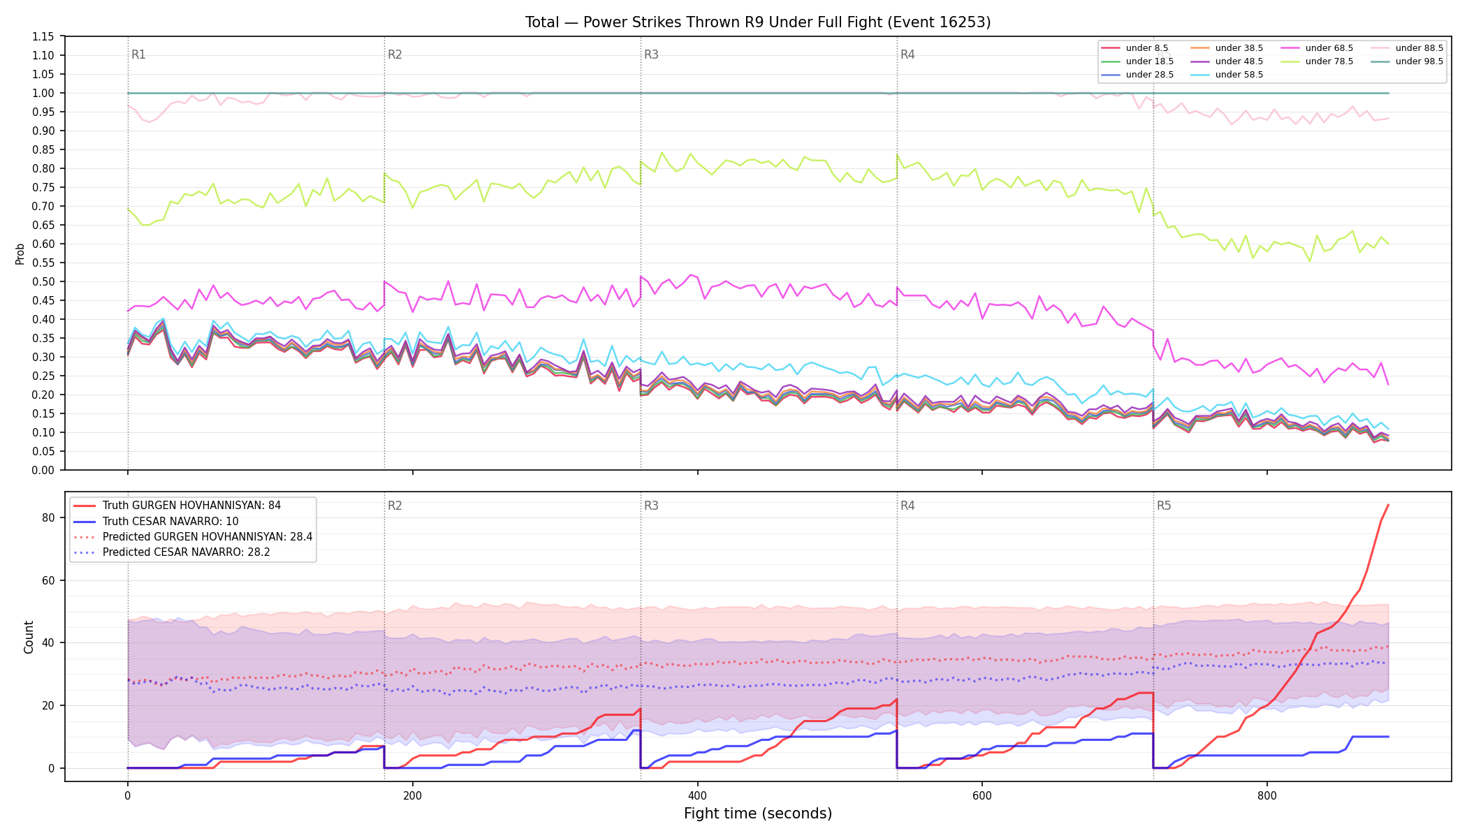The width and height of the screenshot is (1467, 838).
Task: Select the 'under 28.5' legend label
Action: [1150, 75]
